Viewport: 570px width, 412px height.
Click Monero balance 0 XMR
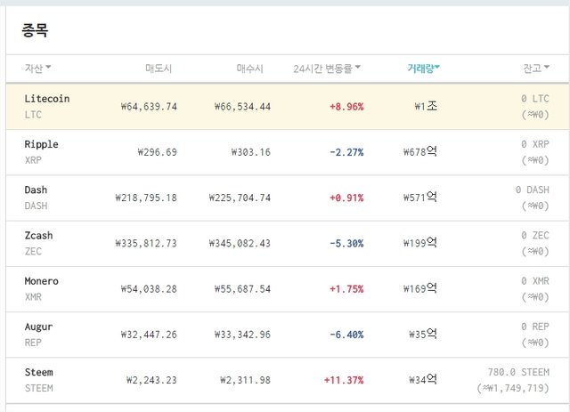point(534,281)
